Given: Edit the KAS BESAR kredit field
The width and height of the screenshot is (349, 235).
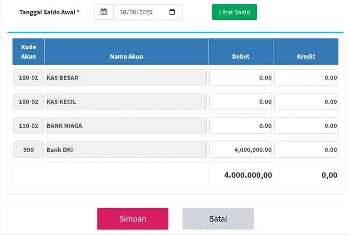Looking at the screenshot, I should click(306, 78).
